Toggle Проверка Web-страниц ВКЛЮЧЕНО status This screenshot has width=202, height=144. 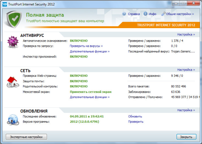click(x=79, y=76)
